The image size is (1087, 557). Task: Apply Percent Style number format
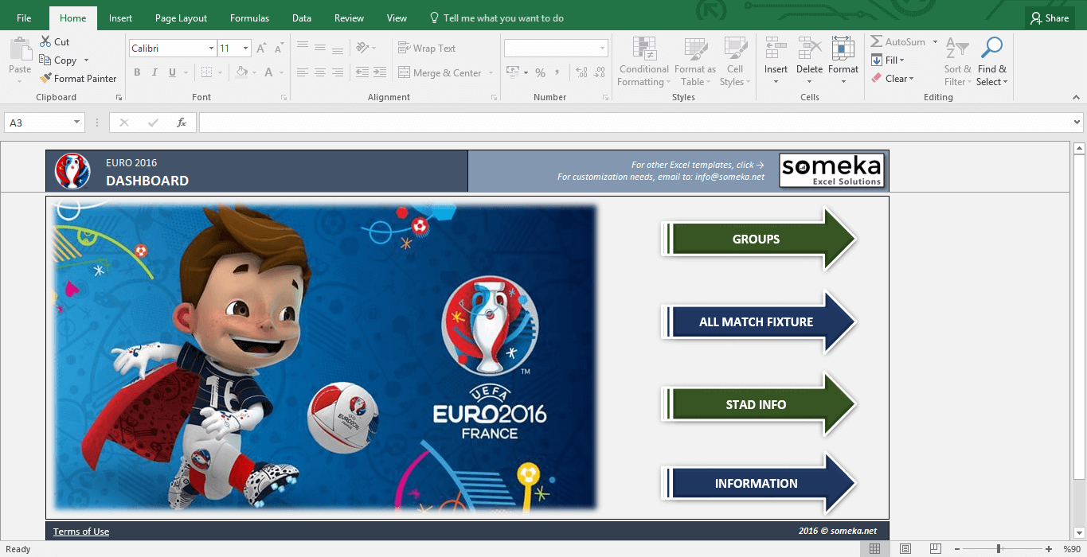tap(540, 72)
